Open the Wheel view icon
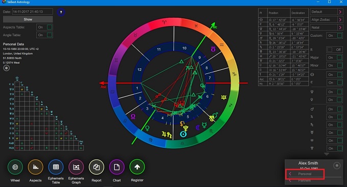 [x=15, y=167]
